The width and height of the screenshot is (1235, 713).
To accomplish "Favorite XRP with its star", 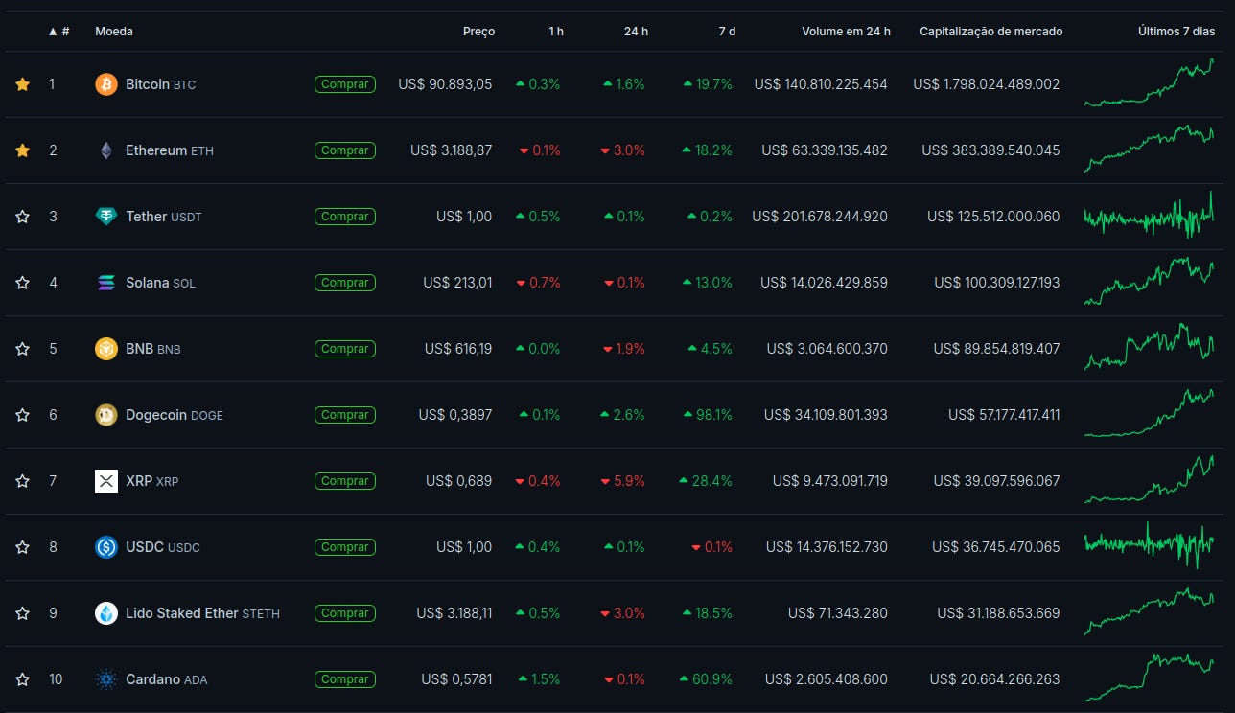I will click(23, 481).
